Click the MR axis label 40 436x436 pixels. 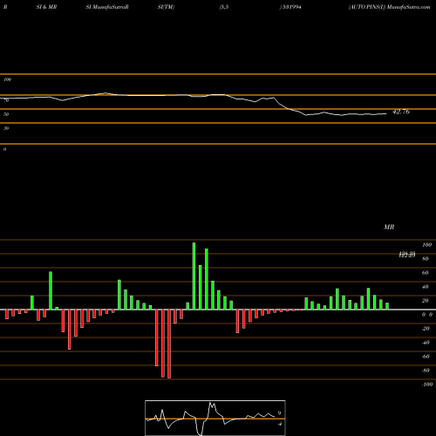[426, 287]
